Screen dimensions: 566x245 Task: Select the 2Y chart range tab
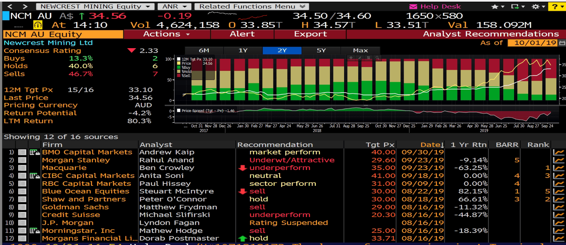tap(282, 50)
